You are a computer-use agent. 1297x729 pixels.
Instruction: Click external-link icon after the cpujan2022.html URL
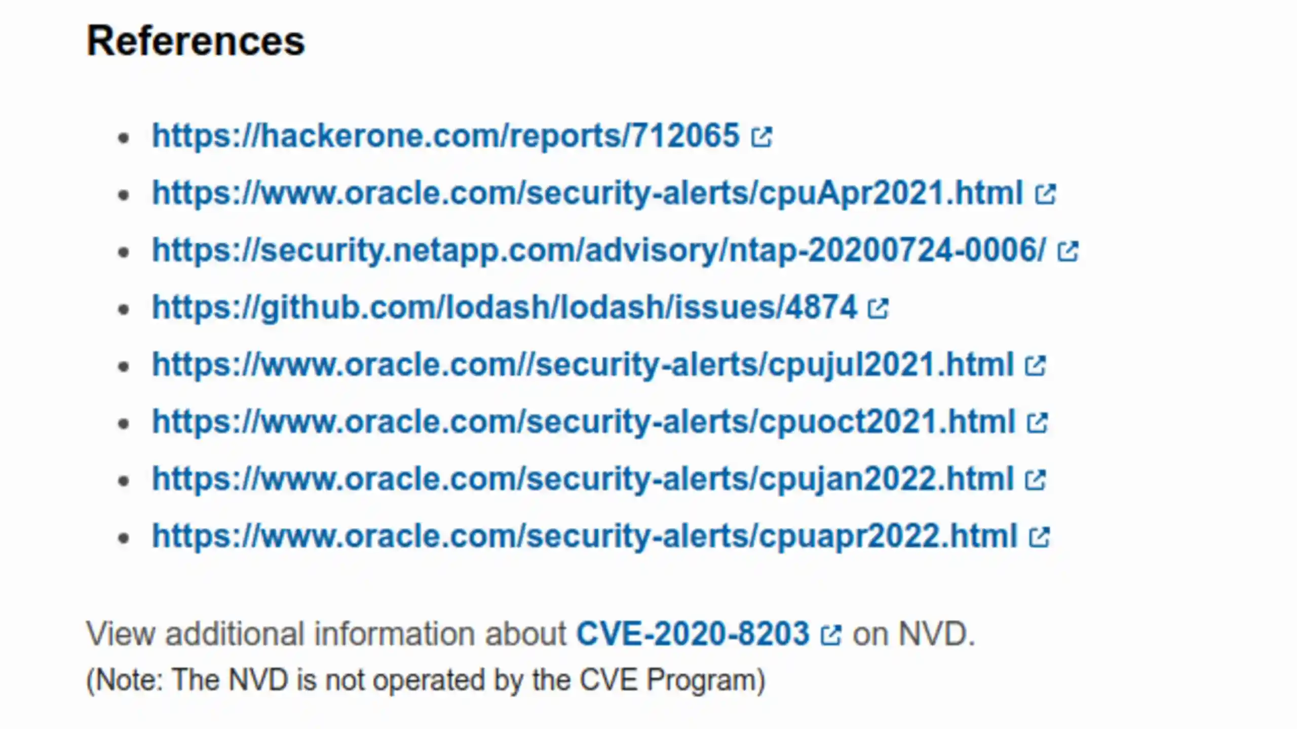1035,480
